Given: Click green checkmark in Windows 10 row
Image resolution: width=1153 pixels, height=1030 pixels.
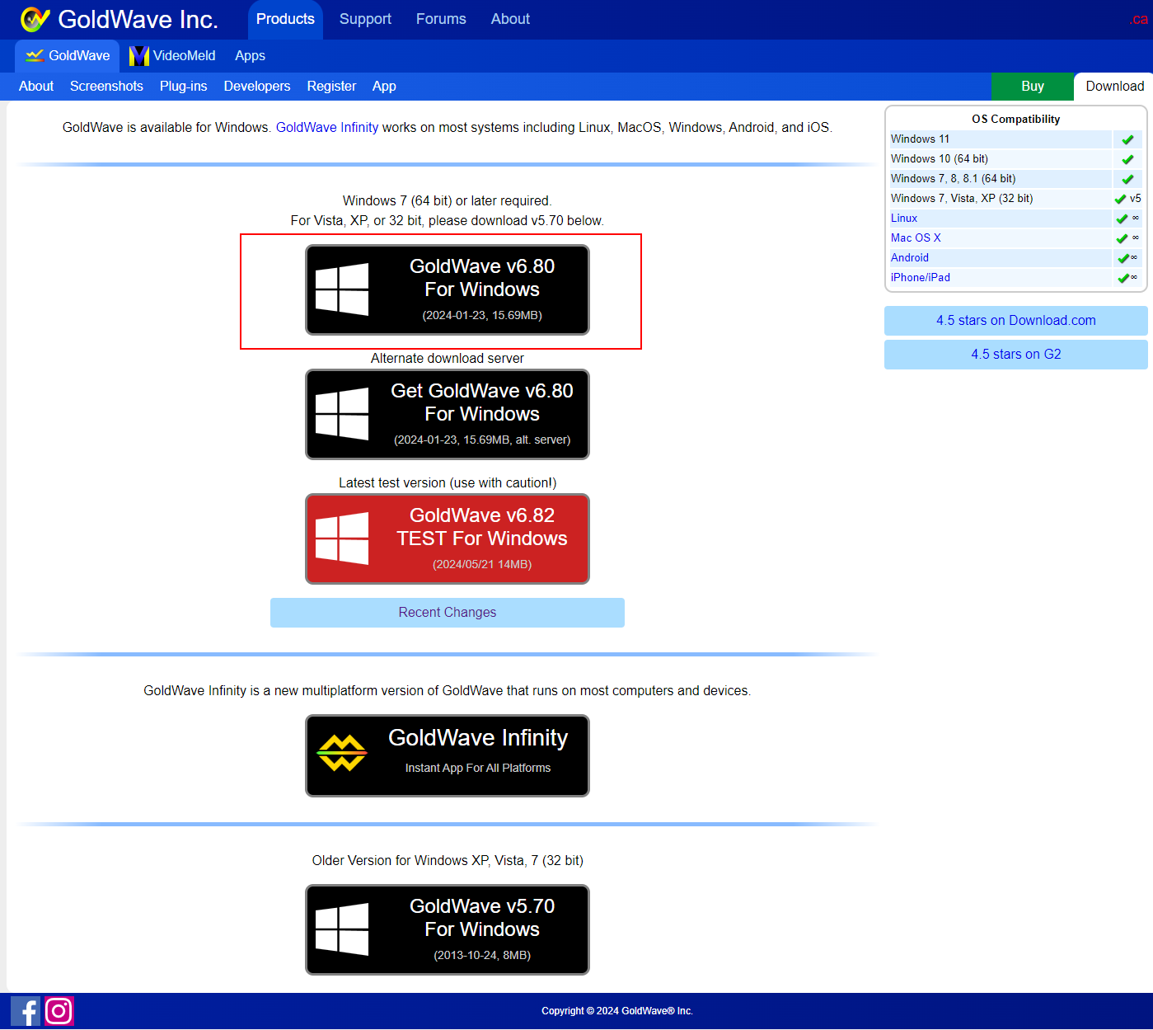Looking at the screenshot, I should pos(1127,159).
